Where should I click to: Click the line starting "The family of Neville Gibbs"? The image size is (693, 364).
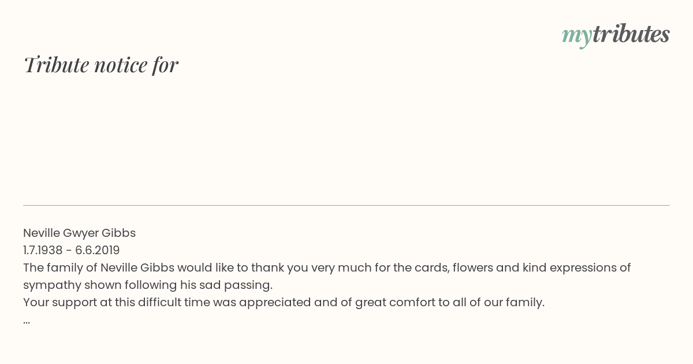point(327,268)
